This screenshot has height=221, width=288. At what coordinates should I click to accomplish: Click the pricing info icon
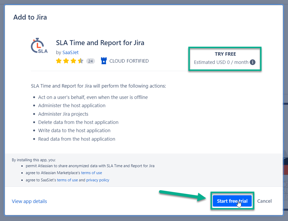click(253, 62)
